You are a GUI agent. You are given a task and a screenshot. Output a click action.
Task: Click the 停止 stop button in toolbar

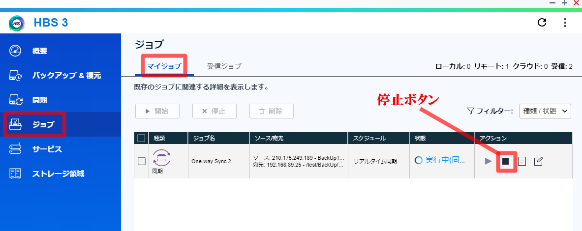tap(214, 111)
